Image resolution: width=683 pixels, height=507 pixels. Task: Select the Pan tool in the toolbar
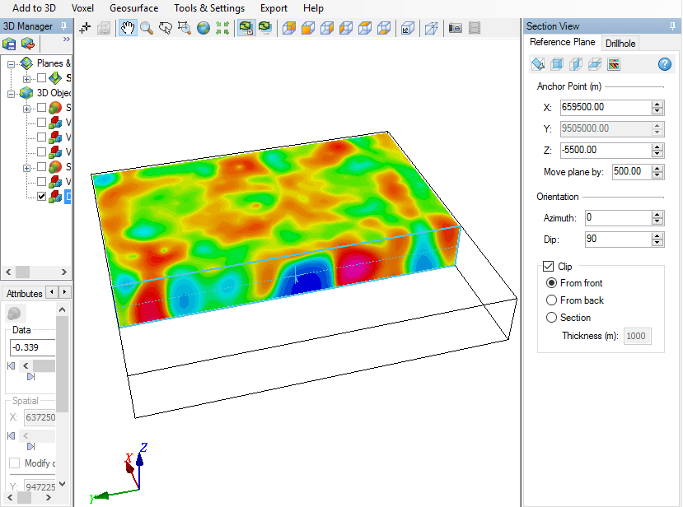(126, 27)
